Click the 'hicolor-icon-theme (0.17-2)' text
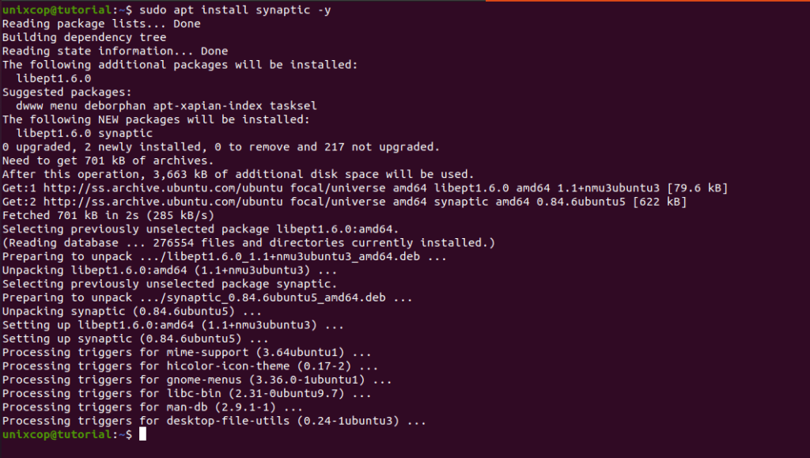Image resolution: width=810 pixels, height=458 pixels. coord(259,366)
